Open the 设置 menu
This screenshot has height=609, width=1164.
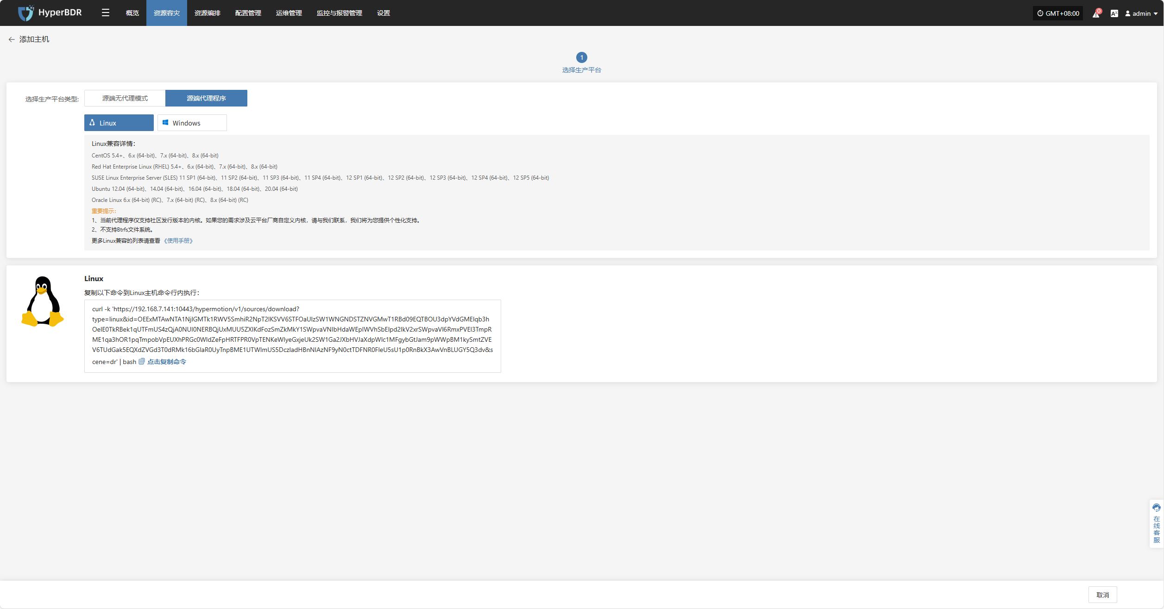tap(384, 13)
